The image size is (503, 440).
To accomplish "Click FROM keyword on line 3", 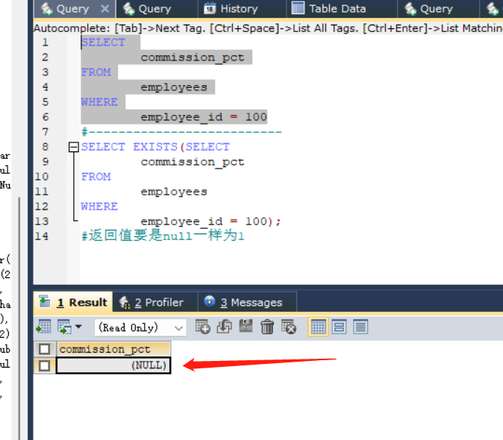I will pos(96,72).
